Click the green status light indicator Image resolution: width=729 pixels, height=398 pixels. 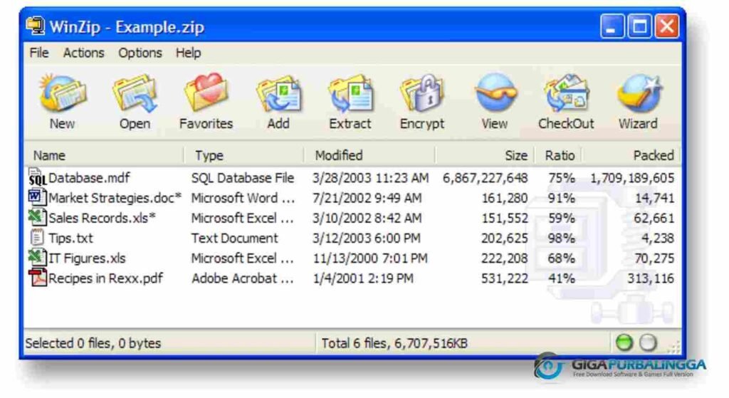[624, 342]
